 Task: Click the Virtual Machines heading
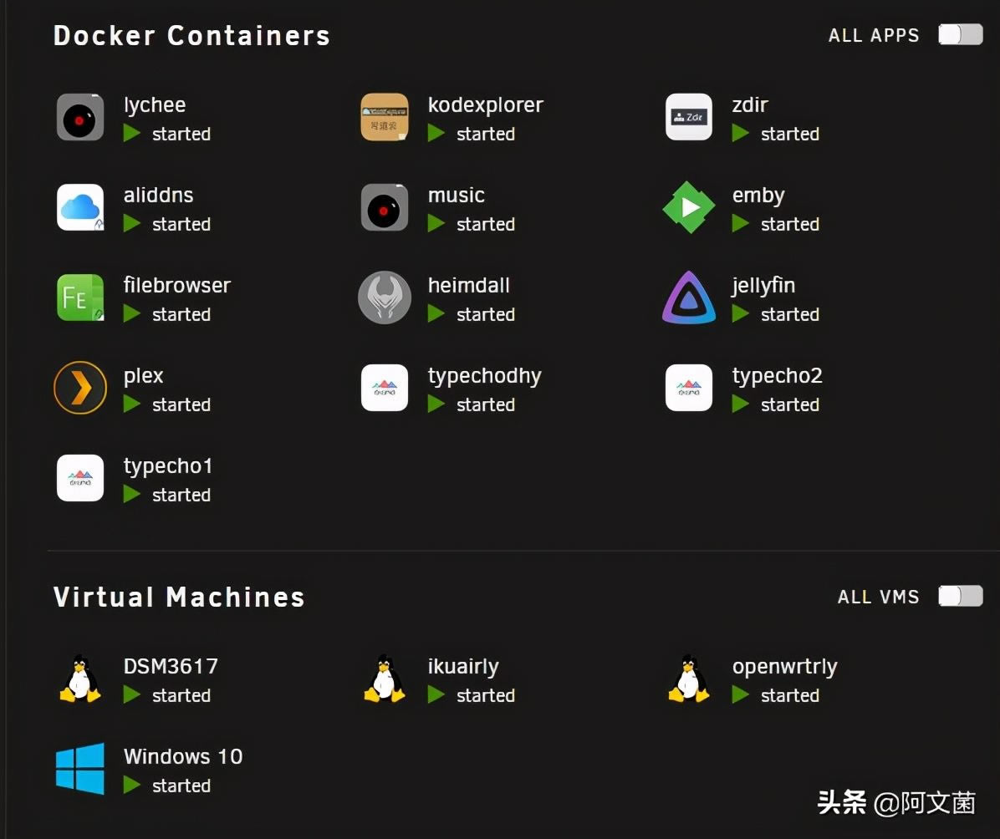(x=179, y=597)
